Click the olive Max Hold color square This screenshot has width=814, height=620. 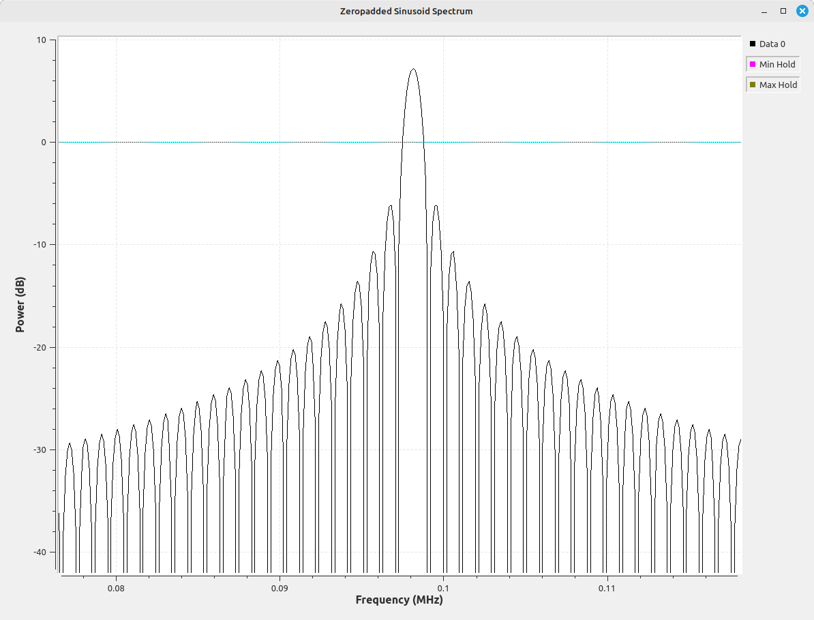[753, 85]
